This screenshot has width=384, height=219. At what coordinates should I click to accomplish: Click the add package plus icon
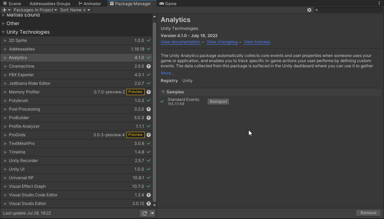point(4,10)
